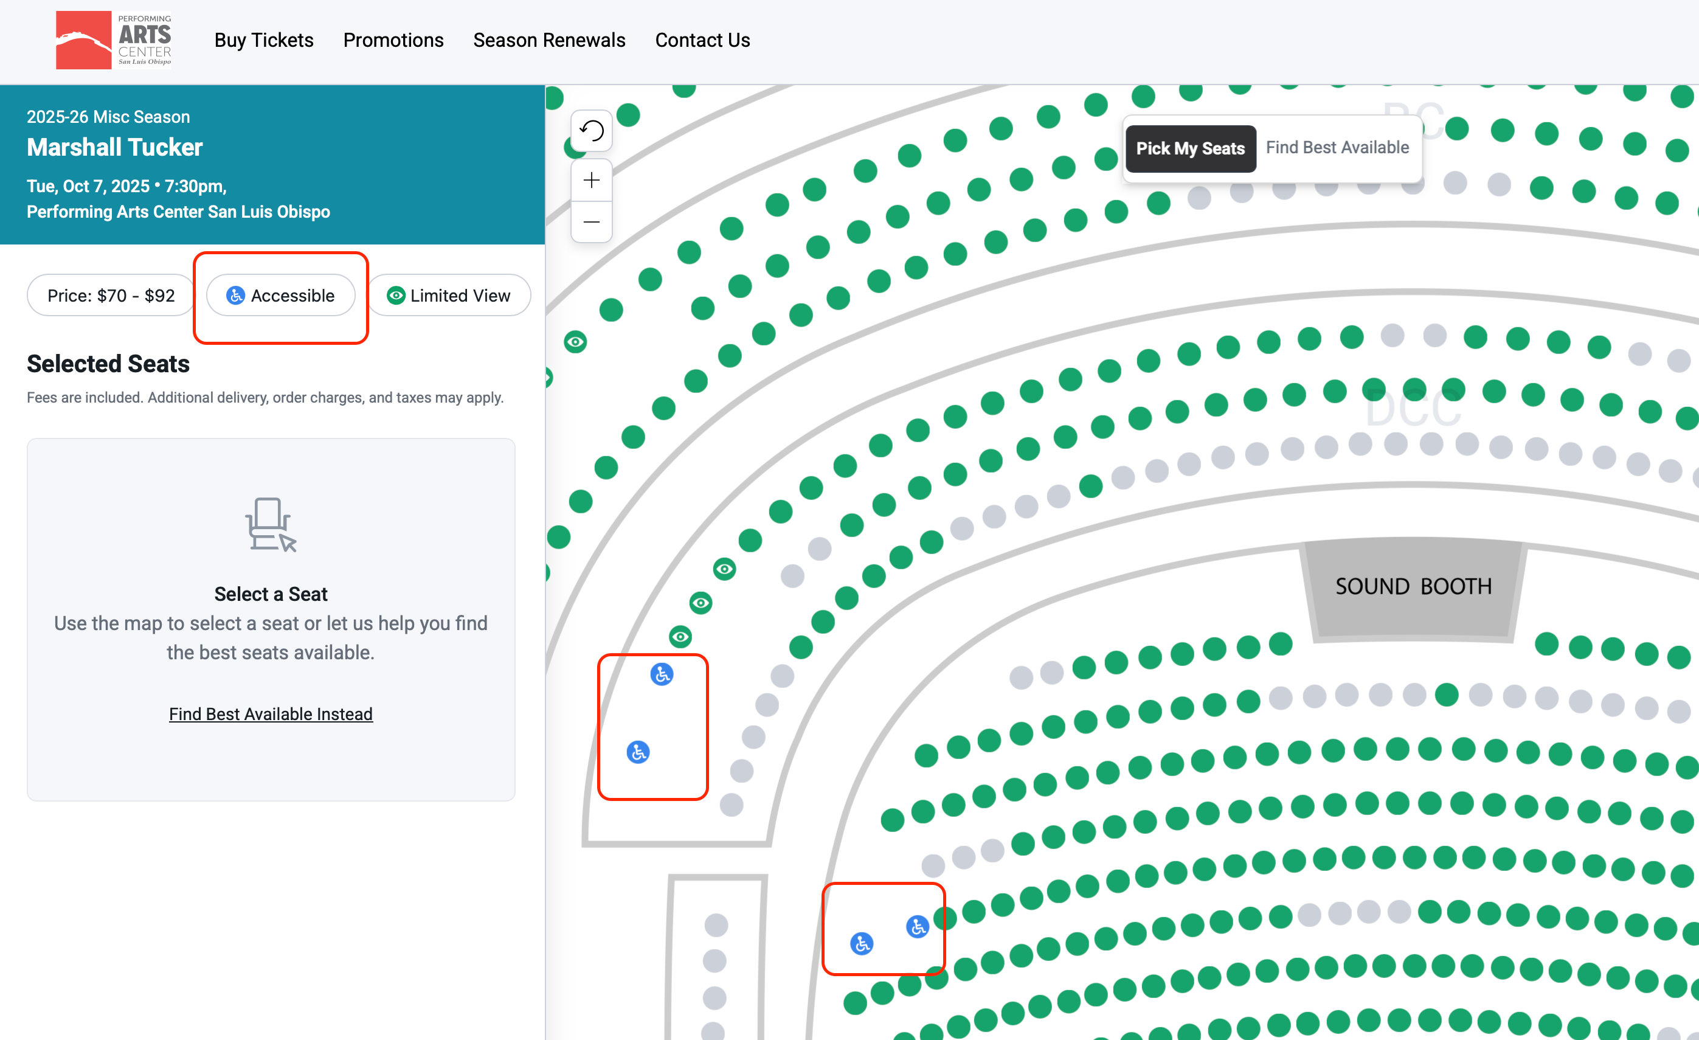Click Find Best Available Instead link
The width and height of the screenshot is (1699, 1040).
click(x=270, y=714)
